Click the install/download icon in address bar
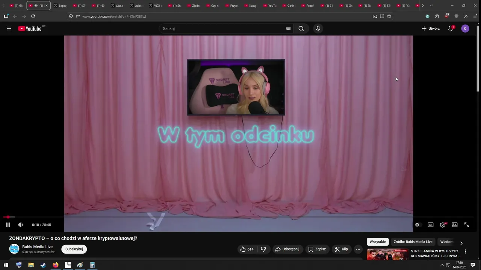This screenshot has width=481, height=270. [382, 16]
